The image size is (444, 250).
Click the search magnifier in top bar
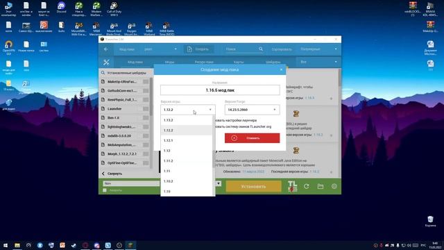point(261,49)
